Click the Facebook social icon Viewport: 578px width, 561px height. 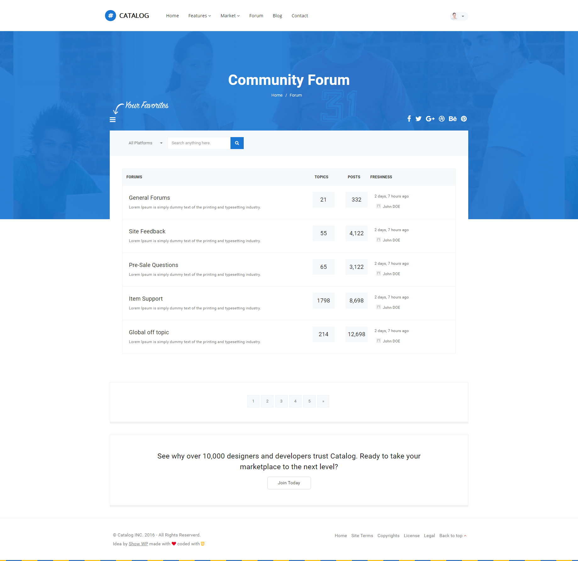tap(409, 119)
